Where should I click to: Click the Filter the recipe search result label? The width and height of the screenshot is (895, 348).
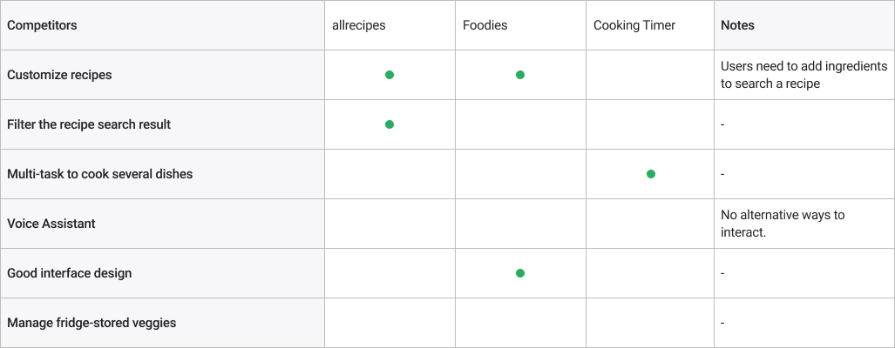coord(89,124)
